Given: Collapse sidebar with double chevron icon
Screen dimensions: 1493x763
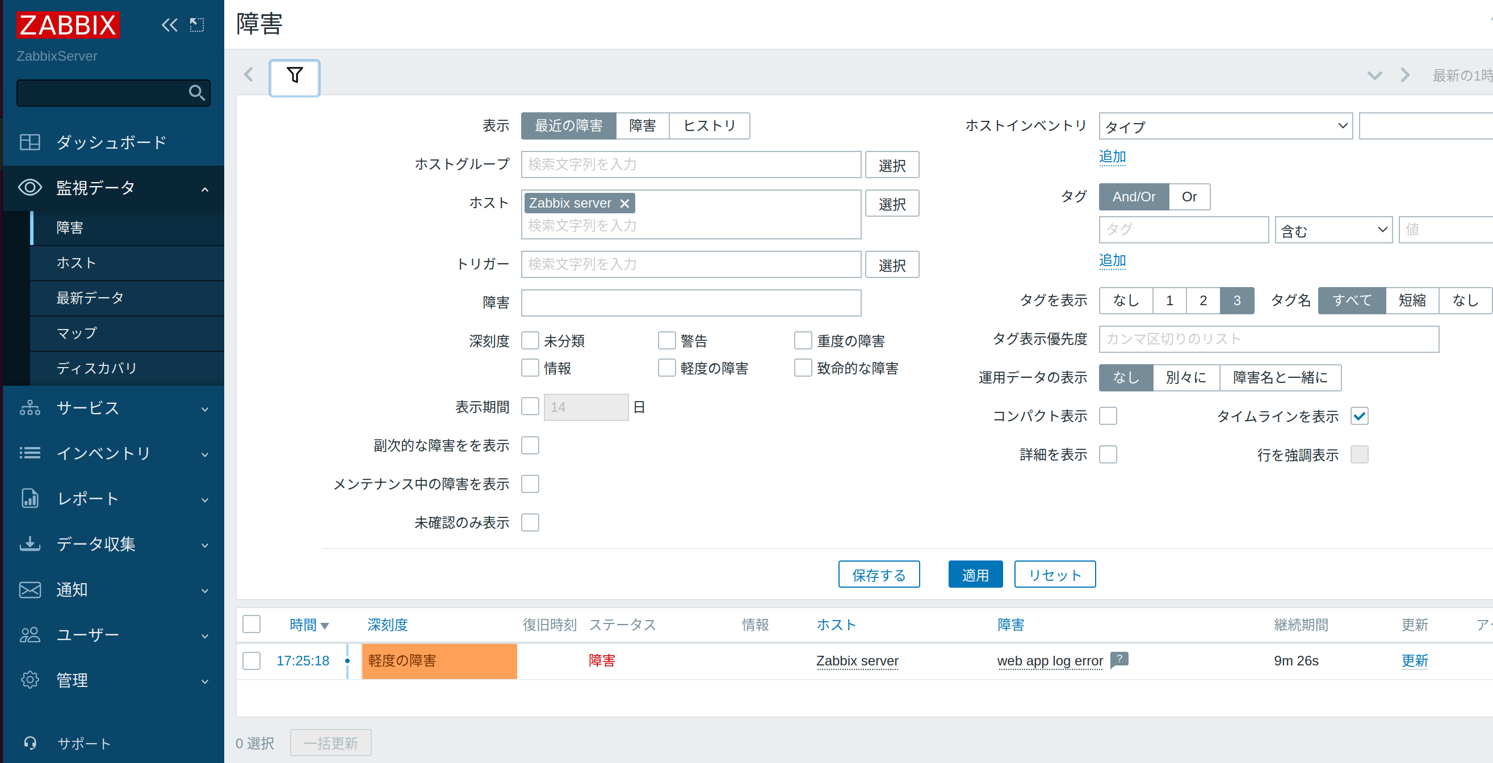Looking at the screenshot, I should 169,25.
